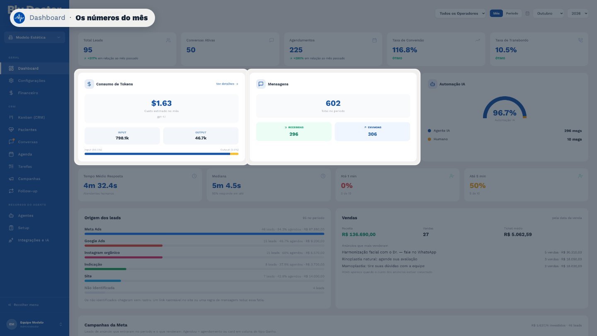The image size is (597, 336).
Task: Click the Campanhas megaphone icon
Action: coord(11,179)
